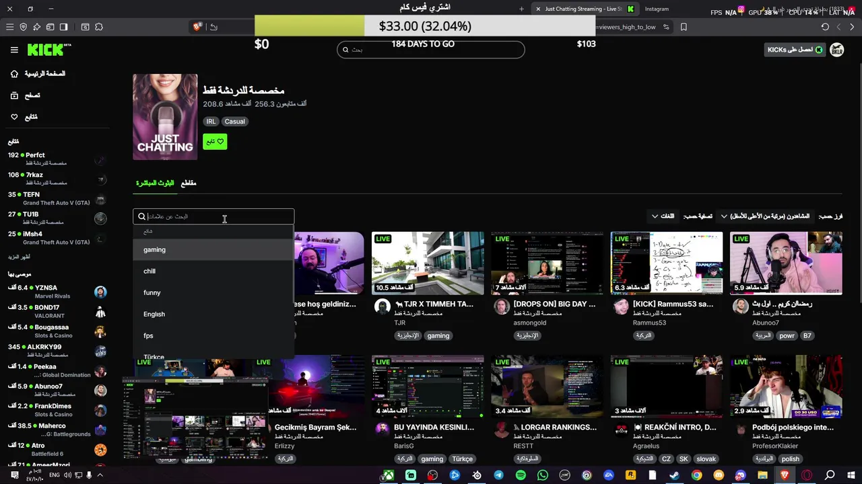
Task: Open the LORGAR RANKINGS stream title
Action: (556, 428)
